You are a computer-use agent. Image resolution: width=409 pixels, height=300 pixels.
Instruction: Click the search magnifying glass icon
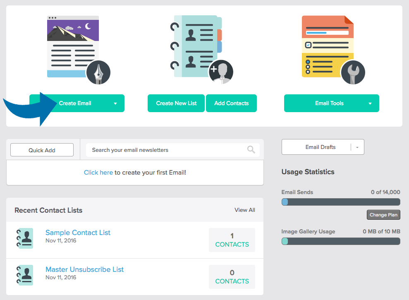(x=251, y=149)
